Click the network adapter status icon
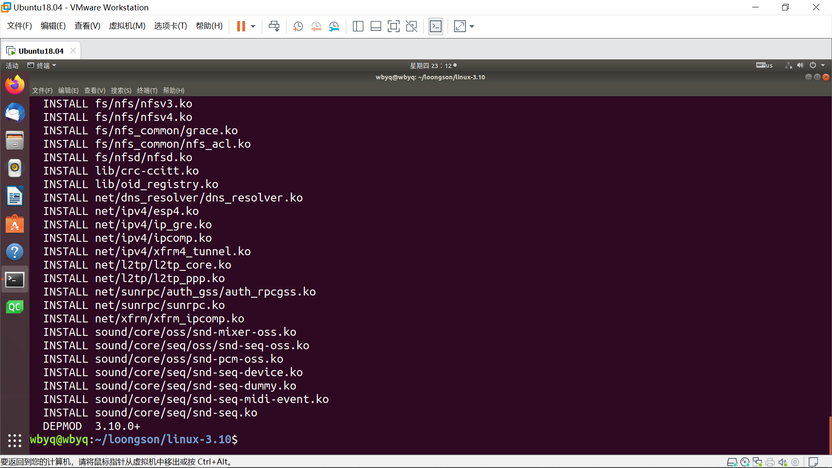This screenshot has height=468, width=832. pyautogui.click(x=757, y=462)
